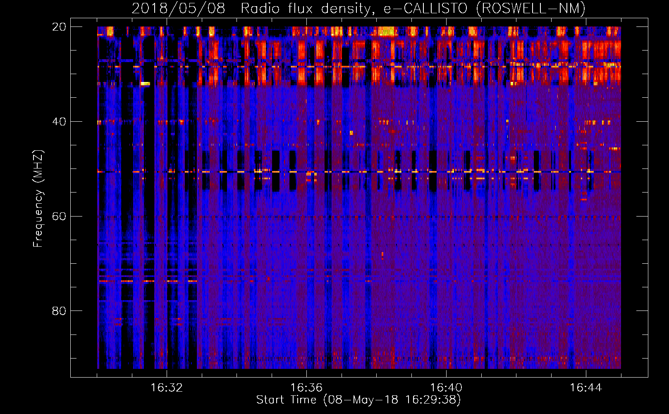Click the 60 MHz frequency tick label

coord(59,217)
